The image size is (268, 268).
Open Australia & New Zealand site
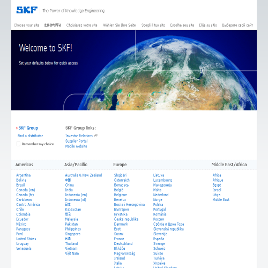pos(84,175)
